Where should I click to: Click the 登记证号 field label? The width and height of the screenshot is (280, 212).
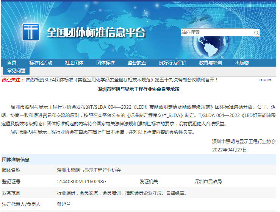click(11, 182)
